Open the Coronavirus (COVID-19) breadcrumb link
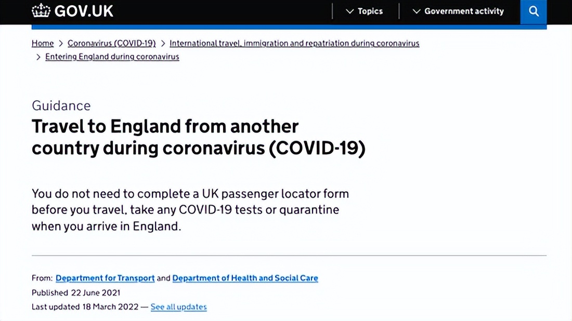This screenshot has height=321, width=572. coord(112,44)
